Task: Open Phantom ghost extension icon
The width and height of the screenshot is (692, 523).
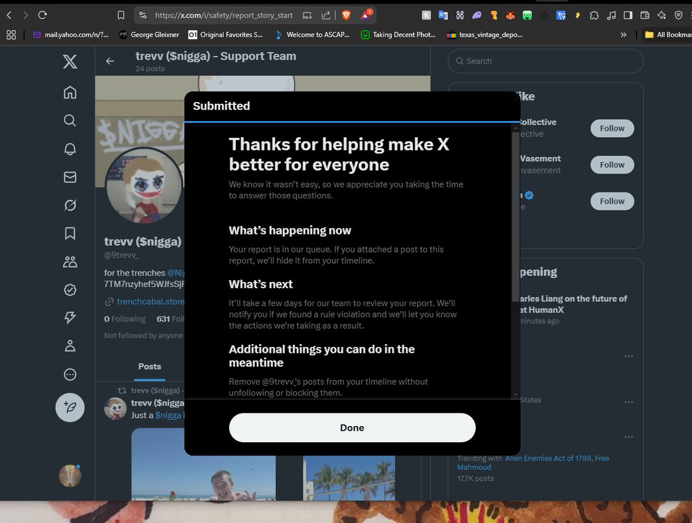Action: (477, 16)
